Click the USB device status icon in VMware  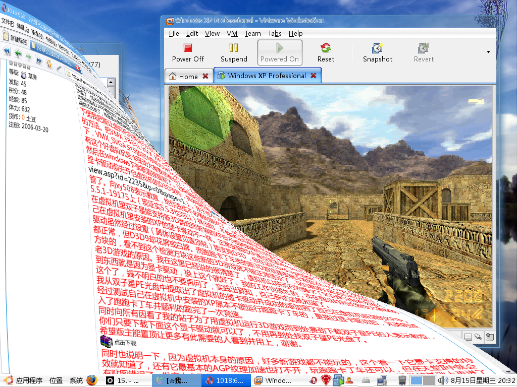[x=478, y=337]
